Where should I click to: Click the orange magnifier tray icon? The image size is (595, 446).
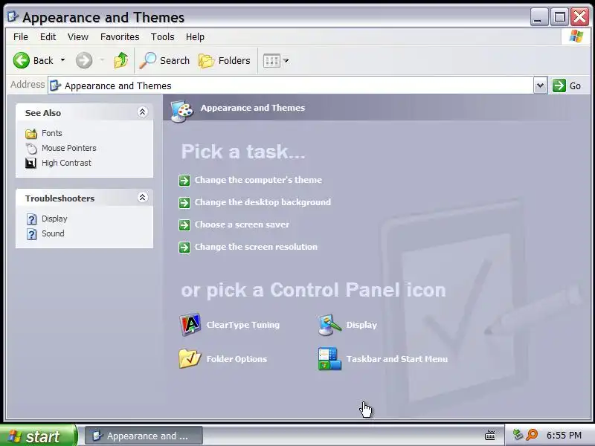tap(532, 435)
